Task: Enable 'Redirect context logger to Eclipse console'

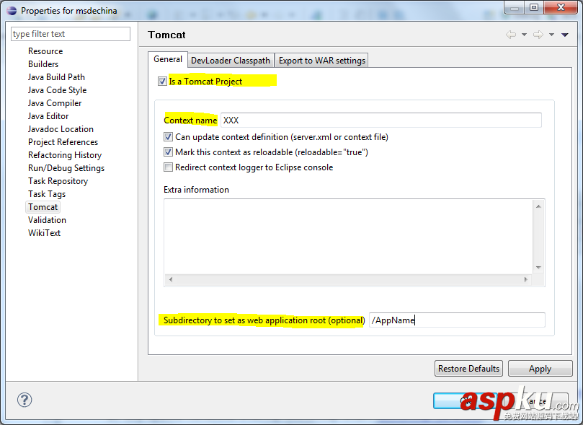Action: [x=168, y=167]
